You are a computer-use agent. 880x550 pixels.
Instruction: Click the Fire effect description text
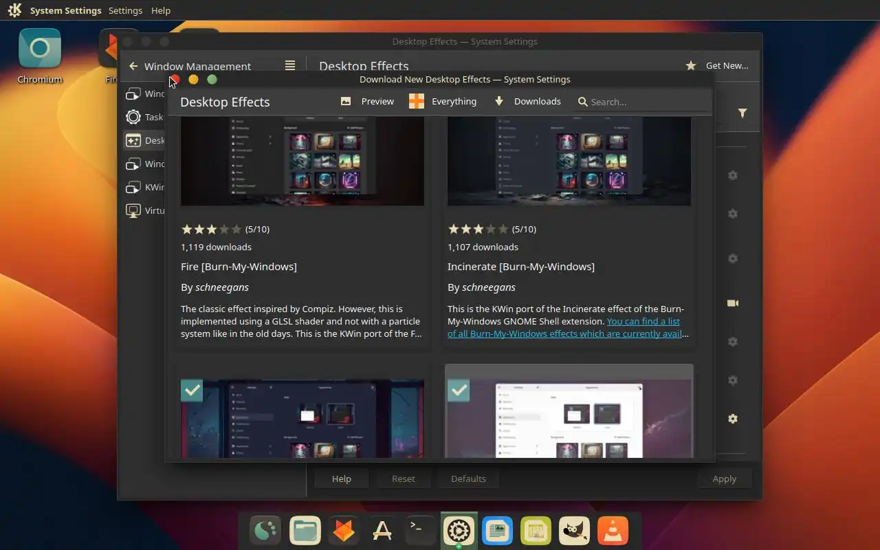(301, 321)
